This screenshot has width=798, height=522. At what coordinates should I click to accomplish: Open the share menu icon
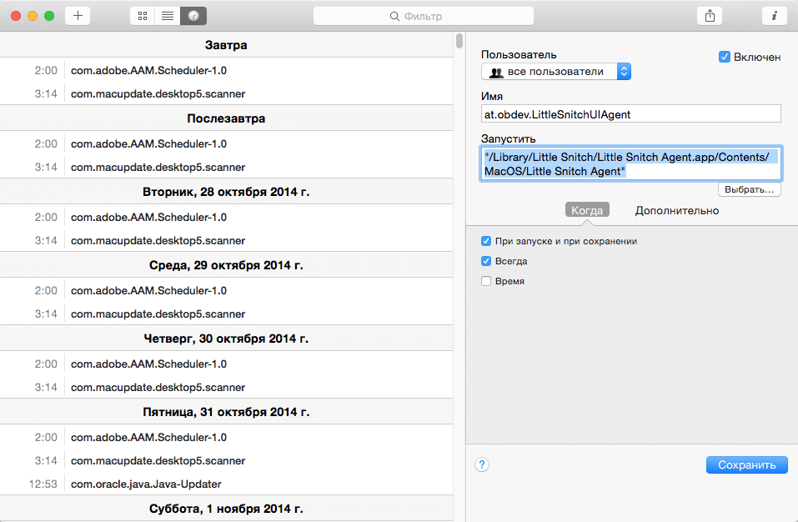[x=710, y=16]
